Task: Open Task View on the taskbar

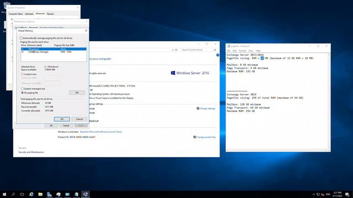Action: click(x=22, y=194)
